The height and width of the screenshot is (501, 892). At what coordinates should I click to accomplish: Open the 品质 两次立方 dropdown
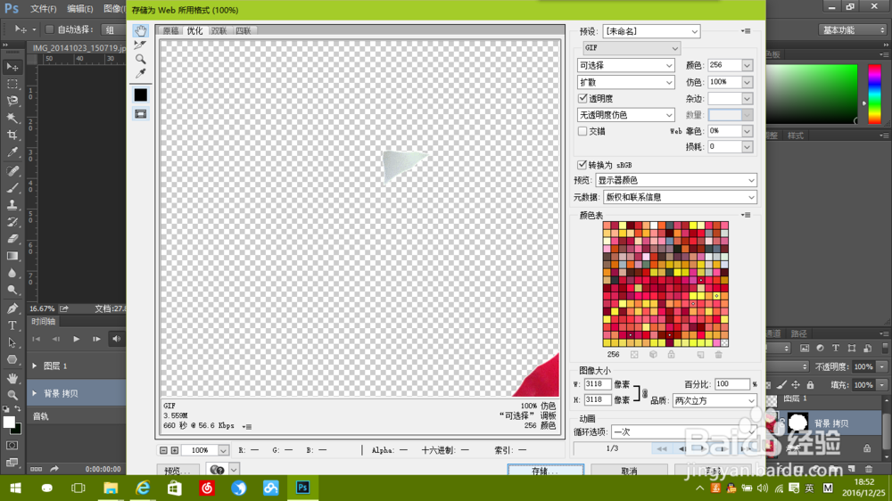pyautogui.click(x=714, y=401)
